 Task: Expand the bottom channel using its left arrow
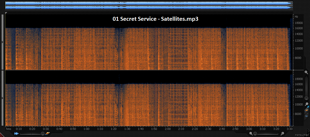(x=2, y=98)
